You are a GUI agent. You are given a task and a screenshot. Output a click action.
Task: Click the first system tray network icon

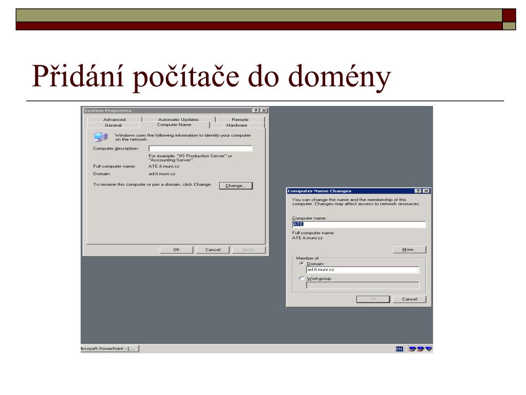click(x=412, y=349)
